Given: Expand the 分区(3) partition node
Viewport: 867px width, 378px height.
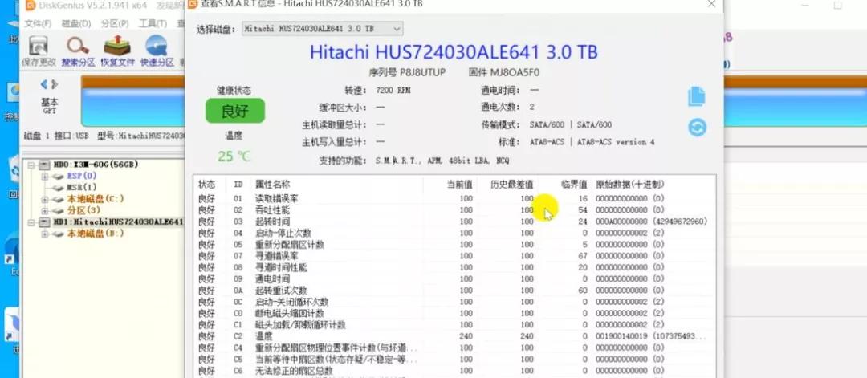Looking at the screenshot, I should (44, 210).
